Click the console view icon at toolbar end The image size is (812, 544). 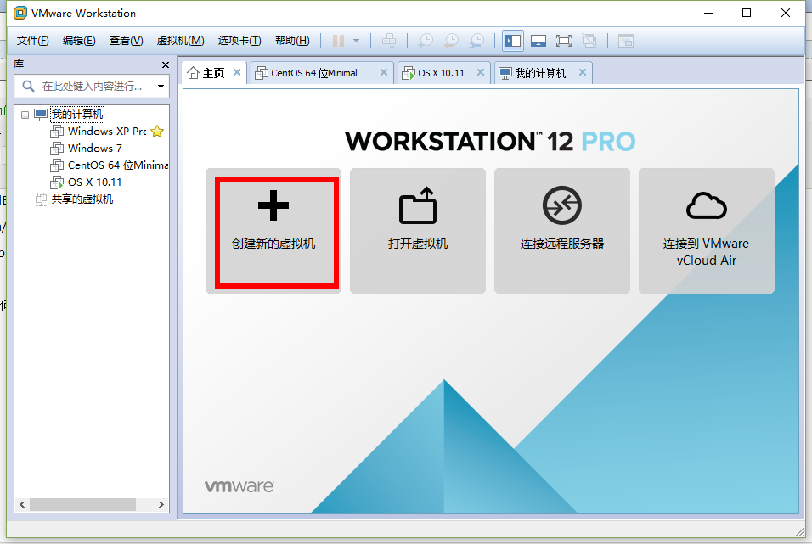(x=626, y=41)
